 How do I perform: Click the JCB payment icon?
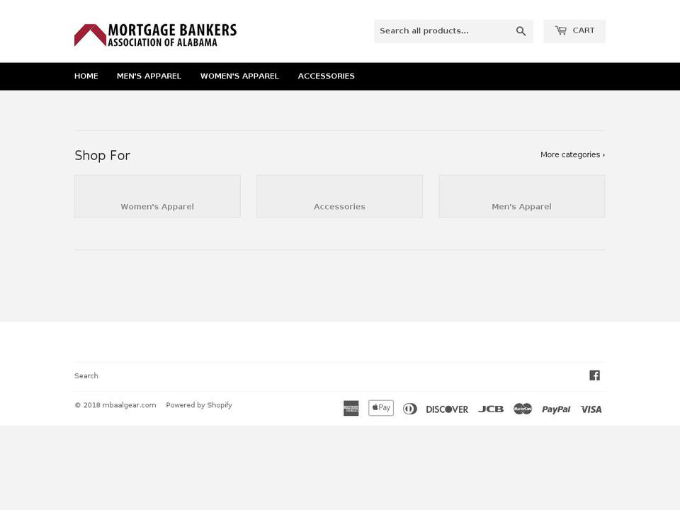[x=491, y=409]
